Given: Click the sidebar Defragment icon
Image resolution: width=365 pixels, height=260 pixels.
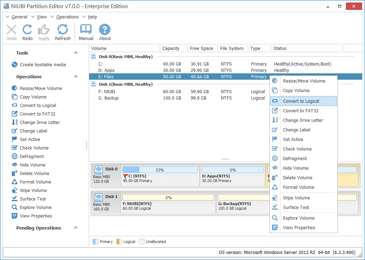Looking at the screenshot, I should (15, 157).
